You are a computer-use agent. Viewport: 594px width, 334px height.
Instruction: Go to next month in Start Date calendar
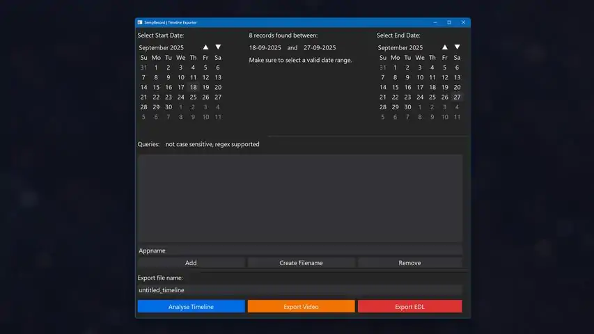[x=218, y=47]
